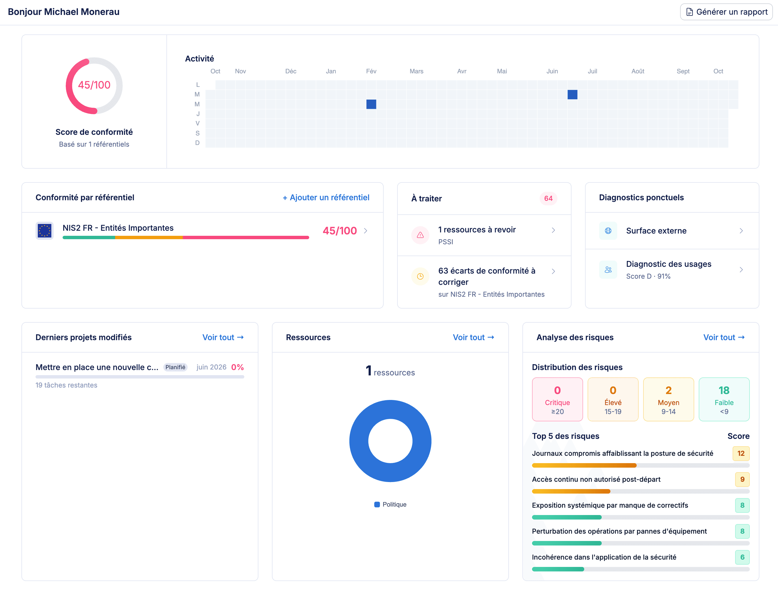The width and height of the screenshot is (778, 594).
Task: Click the clock icon beside écarts de conformité
Action: [420, 276]
